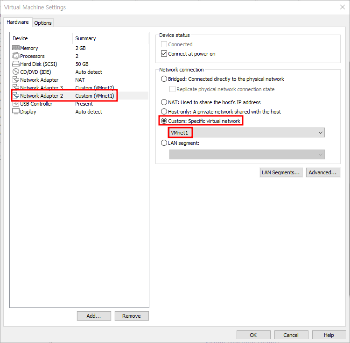Click the Memory device icon
This screenshot has width=350, height=343.
pyautogui.click(x=15, y=48)
